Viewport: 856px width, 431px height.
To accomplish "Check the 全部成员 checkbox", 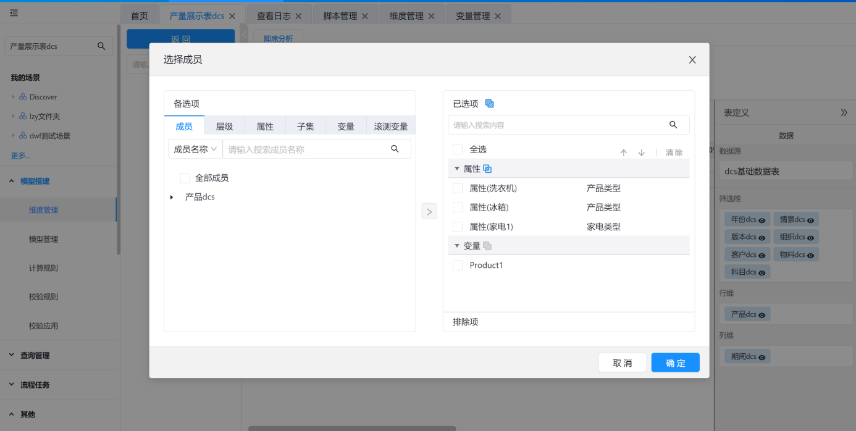I will tap(185, 178).
